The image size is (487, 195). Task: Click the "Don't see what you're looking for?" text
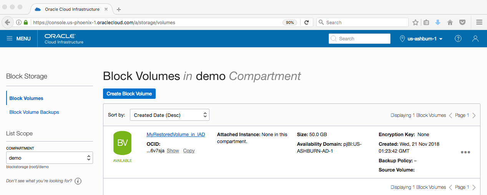39,181
